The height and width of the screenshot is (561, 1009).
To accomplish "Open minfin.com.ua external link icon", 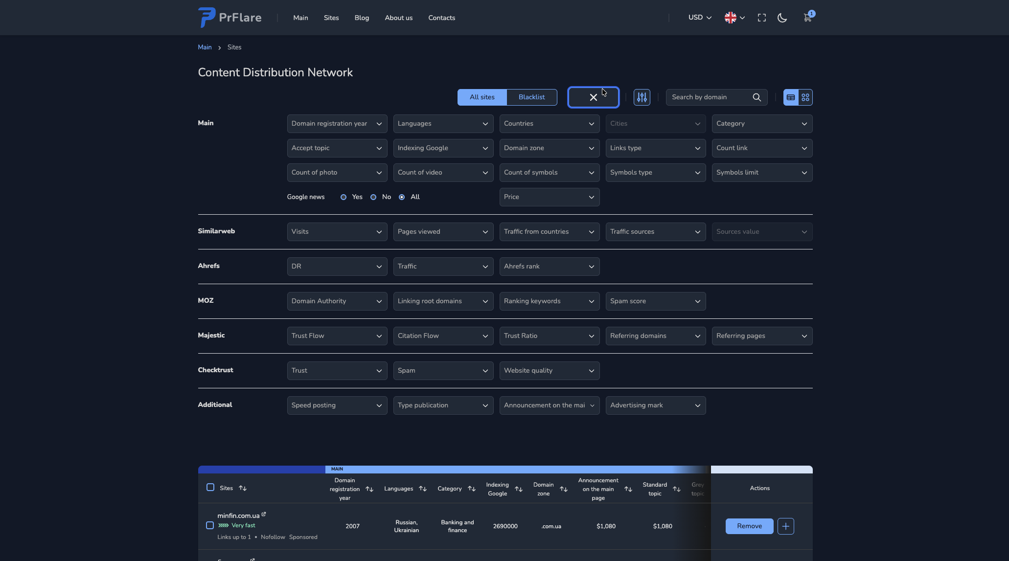I will pos(264,514).
